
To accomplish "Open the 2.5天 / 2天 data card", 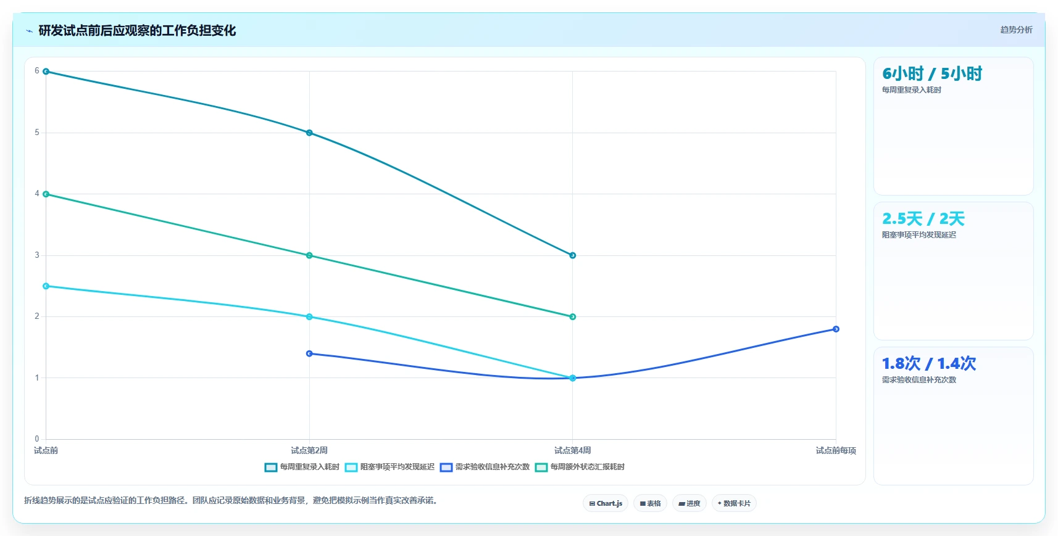I will (x=953, y=271).
